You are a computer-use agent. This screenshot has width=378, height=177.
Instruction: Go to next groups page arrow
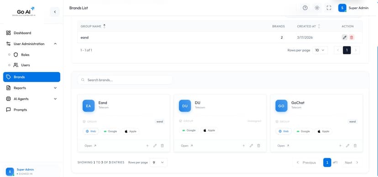pyautogui.click(x=356, y=50)
